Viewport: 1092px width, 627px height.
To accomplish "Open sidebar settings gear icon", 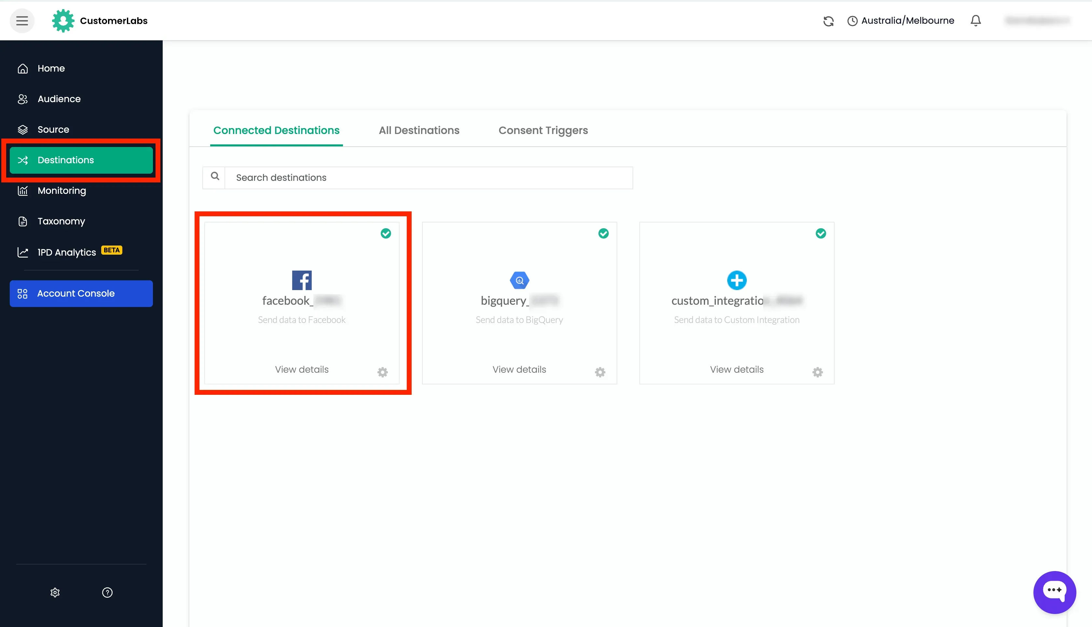I will pyautogui.click(x=55, y=593).
